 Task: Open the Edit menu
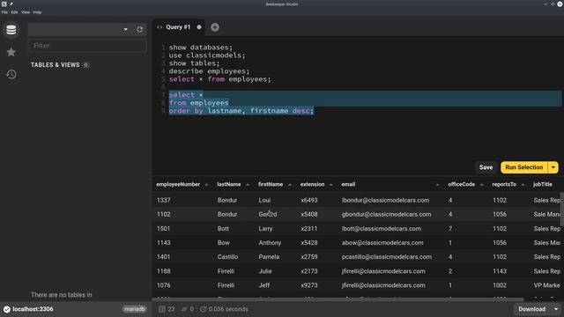14,12
